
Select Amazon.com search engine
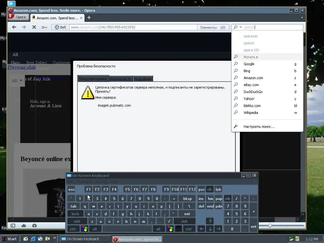point(267,78)
